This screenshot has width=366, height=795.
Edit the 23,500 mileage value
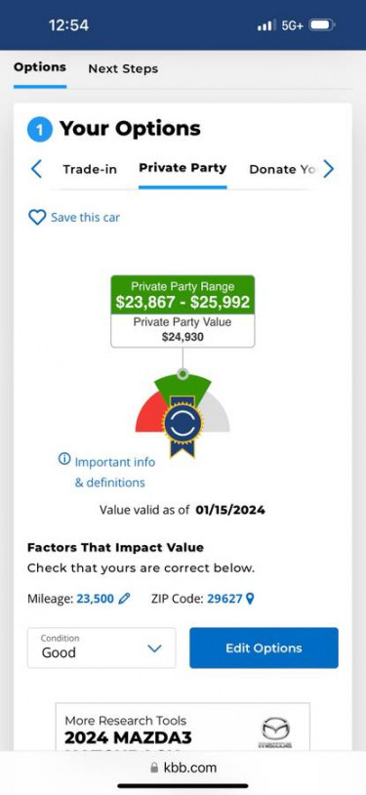pos(96,599)
